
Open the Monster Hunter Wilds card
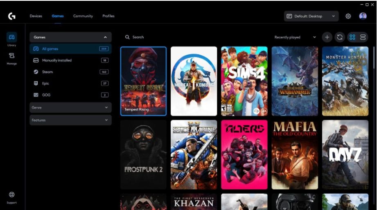pos(345,81)
